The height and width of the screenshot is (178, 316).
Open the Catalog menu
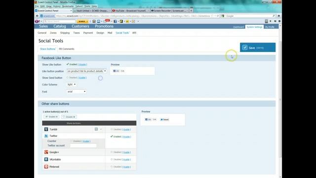click(60, 26)
